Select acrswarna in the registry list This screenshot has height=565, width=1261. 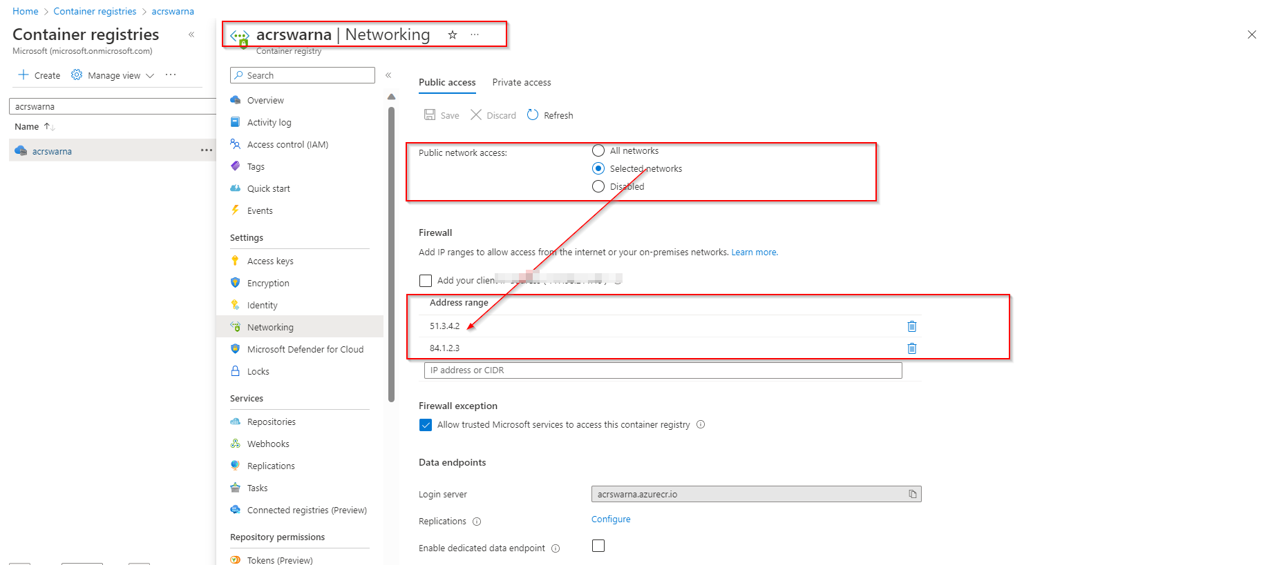point(52,151)
